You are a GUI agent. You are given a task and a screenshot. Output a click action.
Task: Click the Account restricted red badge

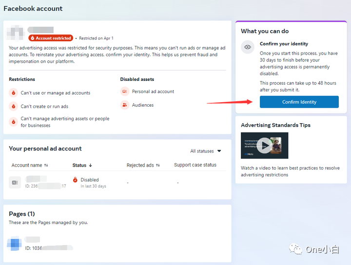[x=51, y=38]
